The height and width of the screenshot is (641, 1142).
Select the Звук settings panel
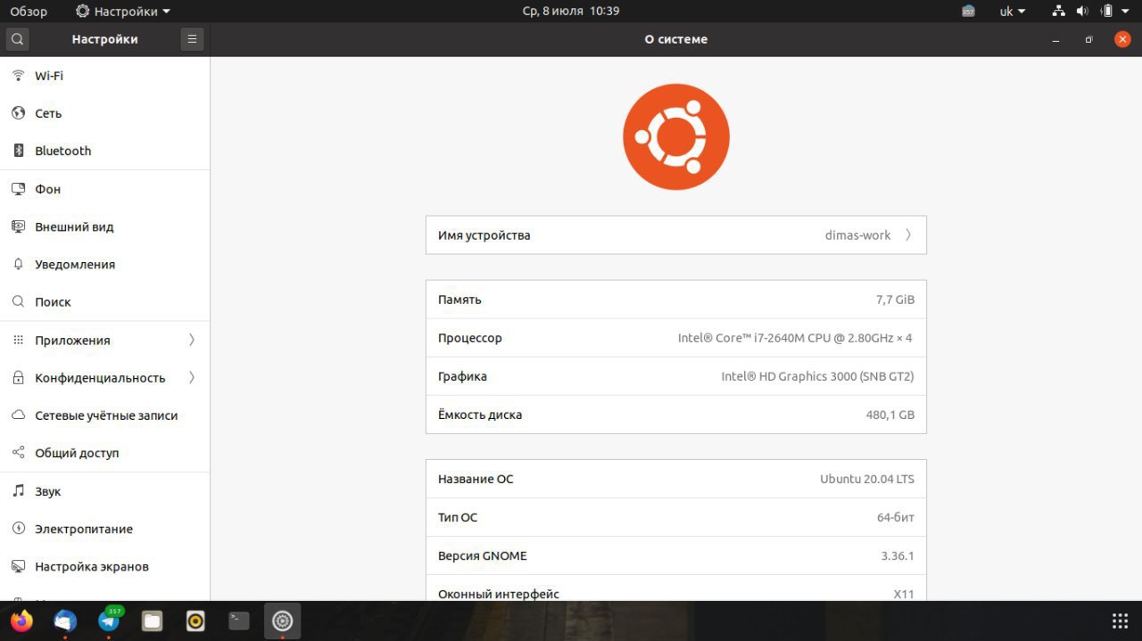[x=105, y=491]
